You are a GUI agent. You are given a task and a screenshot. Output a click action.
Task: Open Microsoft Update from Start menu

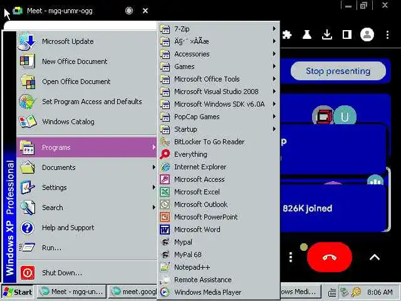[x=86, y=41]
